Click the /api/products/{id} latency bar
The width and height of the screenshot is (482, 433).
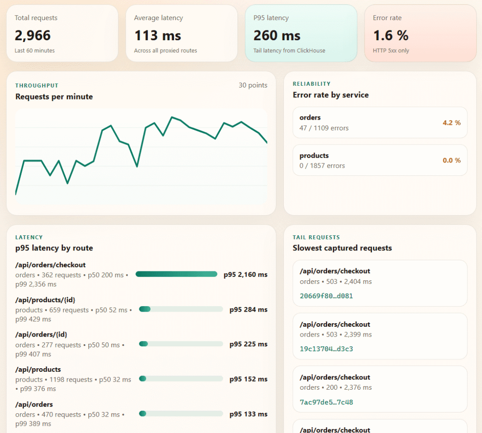(181, 309)
